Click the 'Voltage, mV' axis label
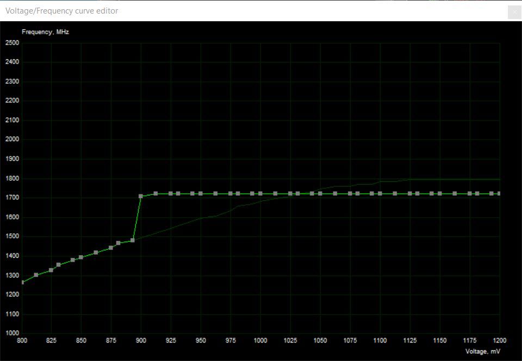 [x=482, y=351]
